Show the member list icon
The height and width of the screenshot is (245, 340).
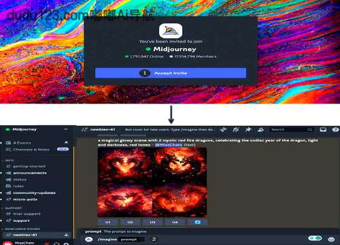[260, 129]
